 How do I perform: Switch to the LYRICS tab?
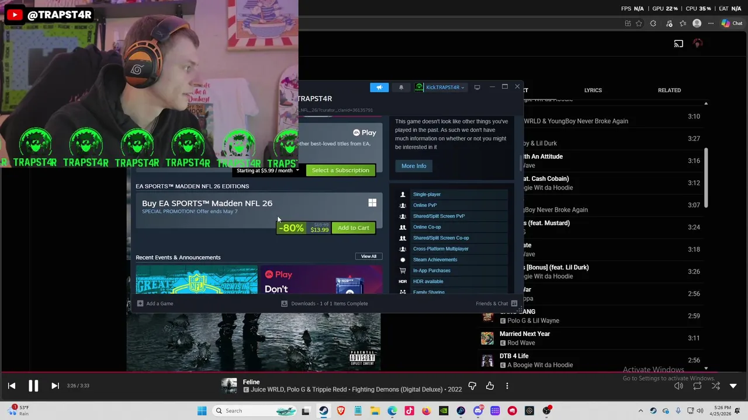pyautogui.click(x=593, y=90)
